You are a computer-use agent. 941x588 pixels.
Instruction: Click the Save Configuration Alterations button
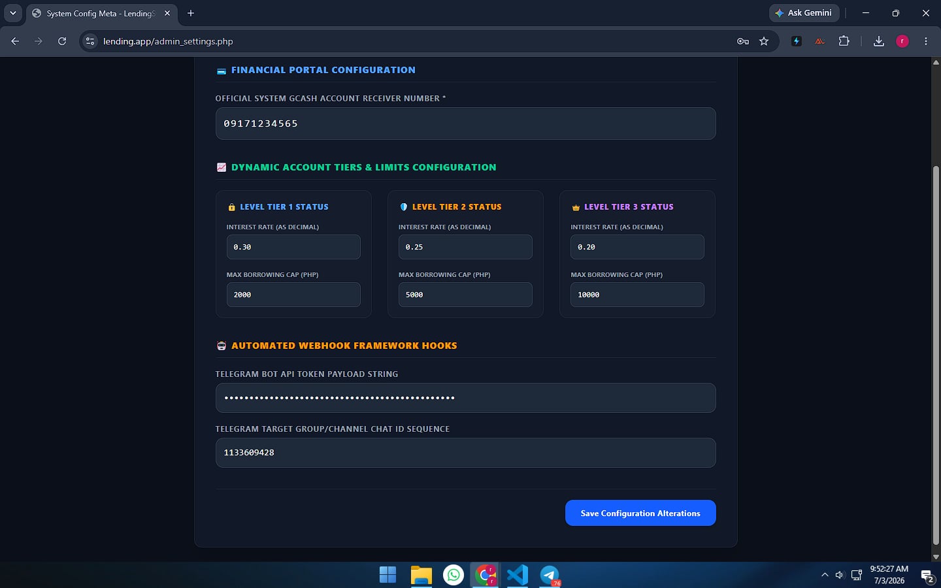pyautogui.click(x=640, y=513)
